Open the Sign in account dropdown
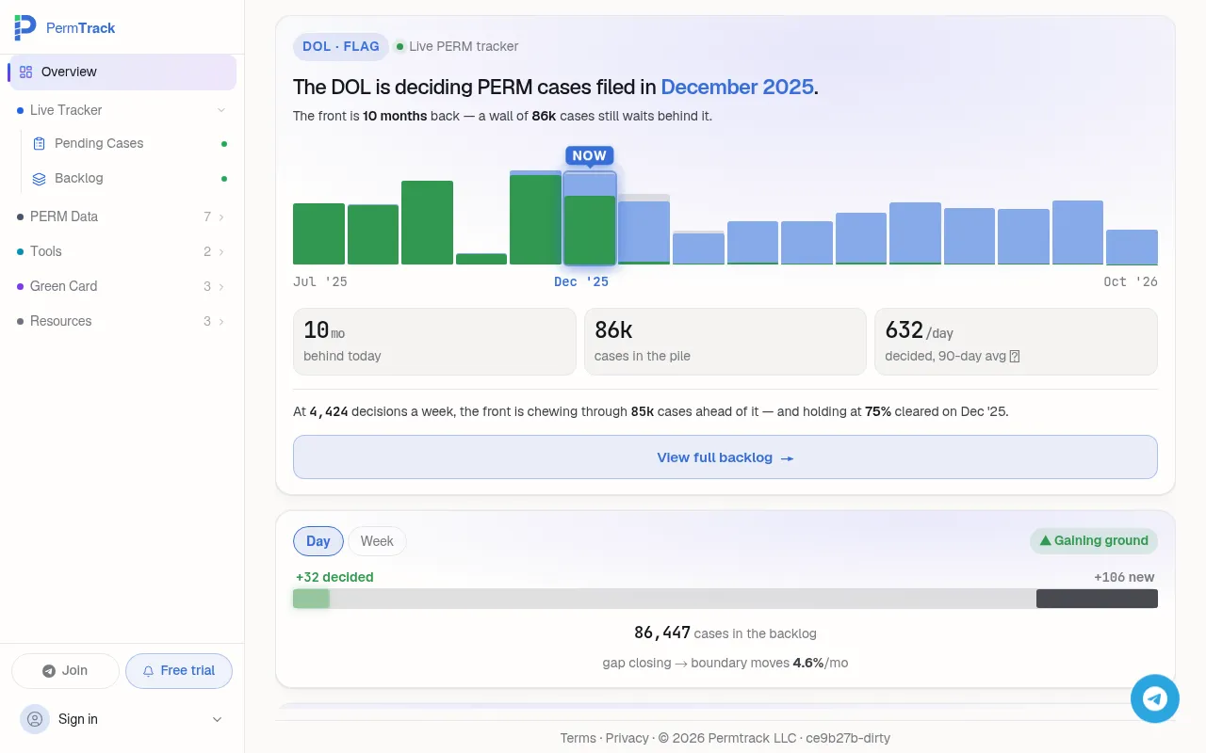The height and width of the screenshot is (753, 1206). pyautogui.click(x=122, y=719)
